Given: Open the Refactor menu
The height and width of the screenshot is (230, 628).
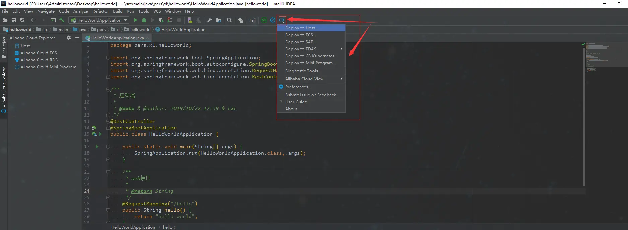Looking at the screenshot, I should [x=100, y=11].
